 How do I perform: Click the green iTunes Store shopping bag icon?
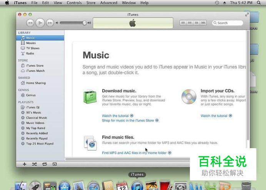coord(90,96)
